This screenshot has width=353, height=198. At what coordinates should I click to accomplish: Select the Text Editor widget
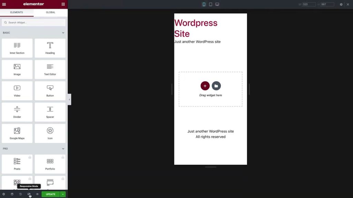(x=50, y=69)
